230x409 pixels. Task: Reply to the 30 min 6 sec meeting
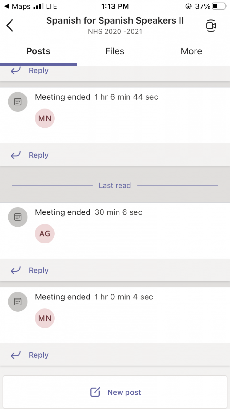(x=38, y=270)
